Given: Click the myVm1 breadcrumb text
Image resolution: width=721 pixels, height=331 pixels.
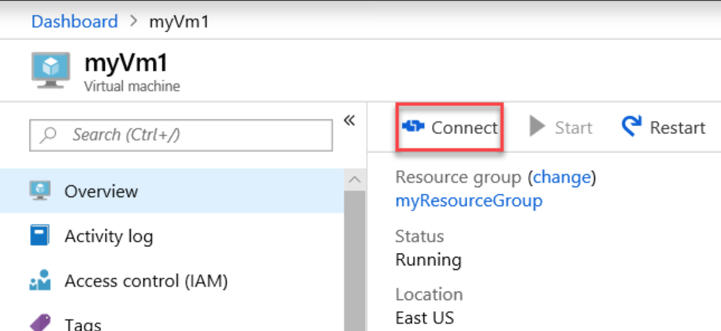Looking at the screenshot, I should [x=179, y=21].
